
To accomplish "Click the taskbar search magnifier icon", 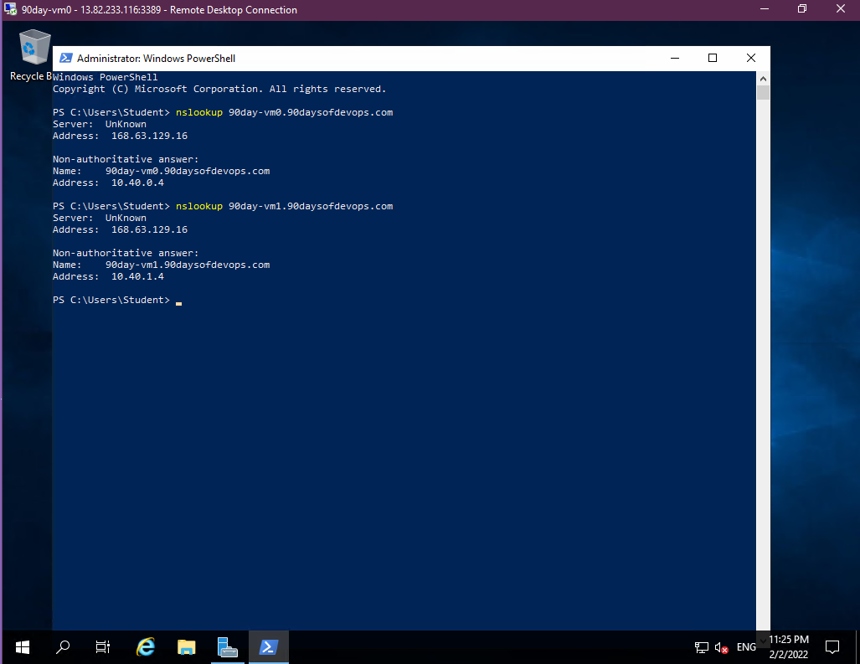I will click(63, 646).
